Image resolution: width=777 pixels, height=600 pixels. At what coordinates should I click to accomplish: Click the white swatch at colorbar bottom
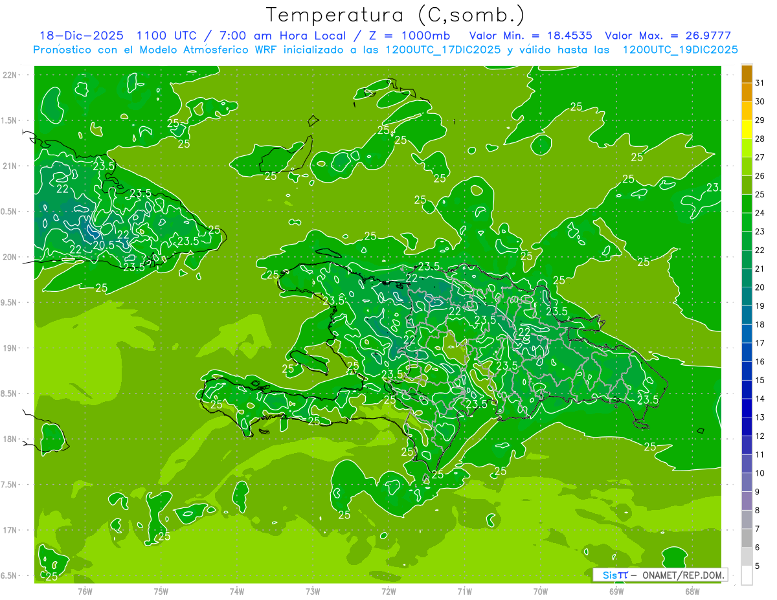747,575
